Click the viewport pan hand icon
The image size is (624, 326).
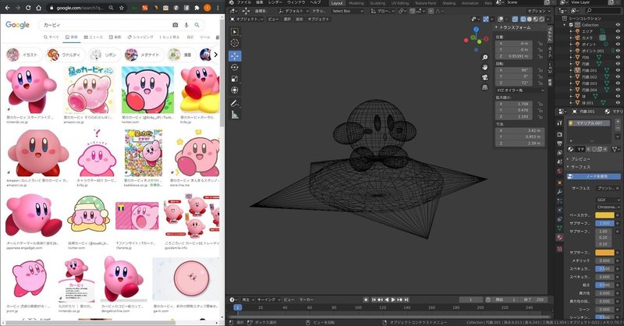pos(484,67)
